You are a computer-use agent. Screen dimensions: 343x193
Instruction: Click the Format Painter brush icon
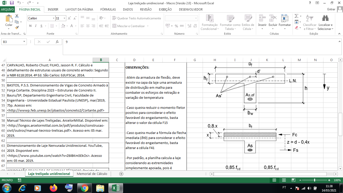(17, 28)
